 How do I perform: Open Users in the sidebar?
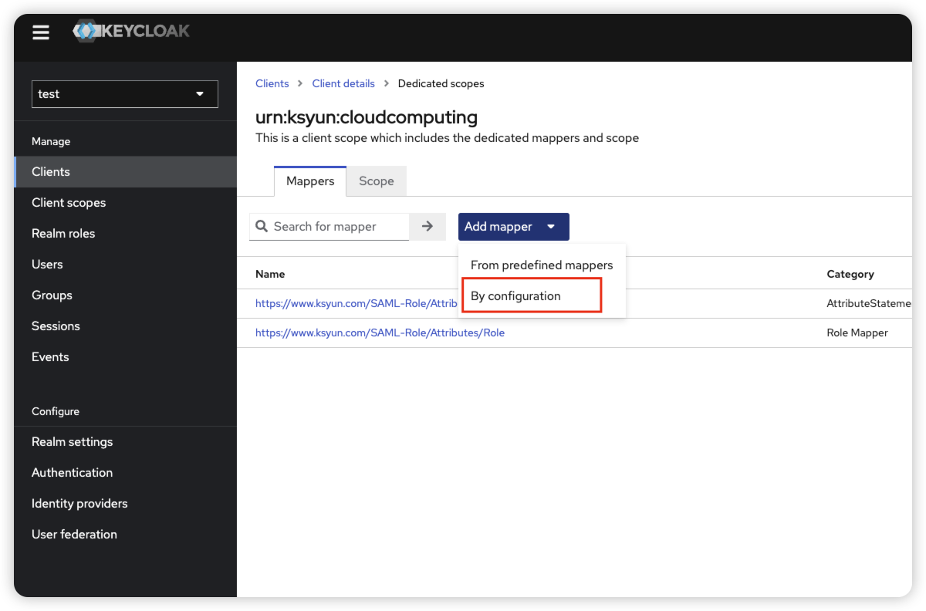(x=47, y=265)
